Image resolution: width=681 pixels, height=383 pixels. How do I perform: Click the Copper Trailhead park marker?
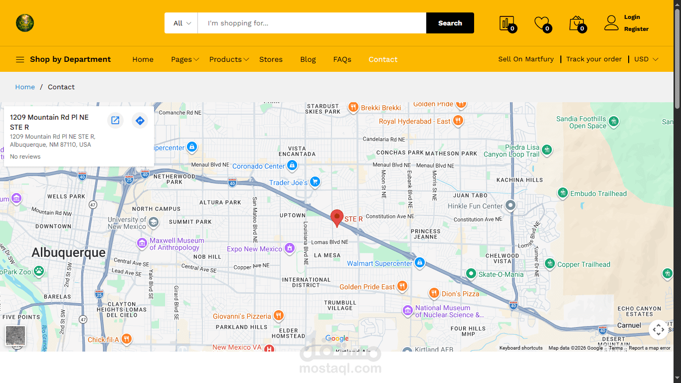click(550, 264)
